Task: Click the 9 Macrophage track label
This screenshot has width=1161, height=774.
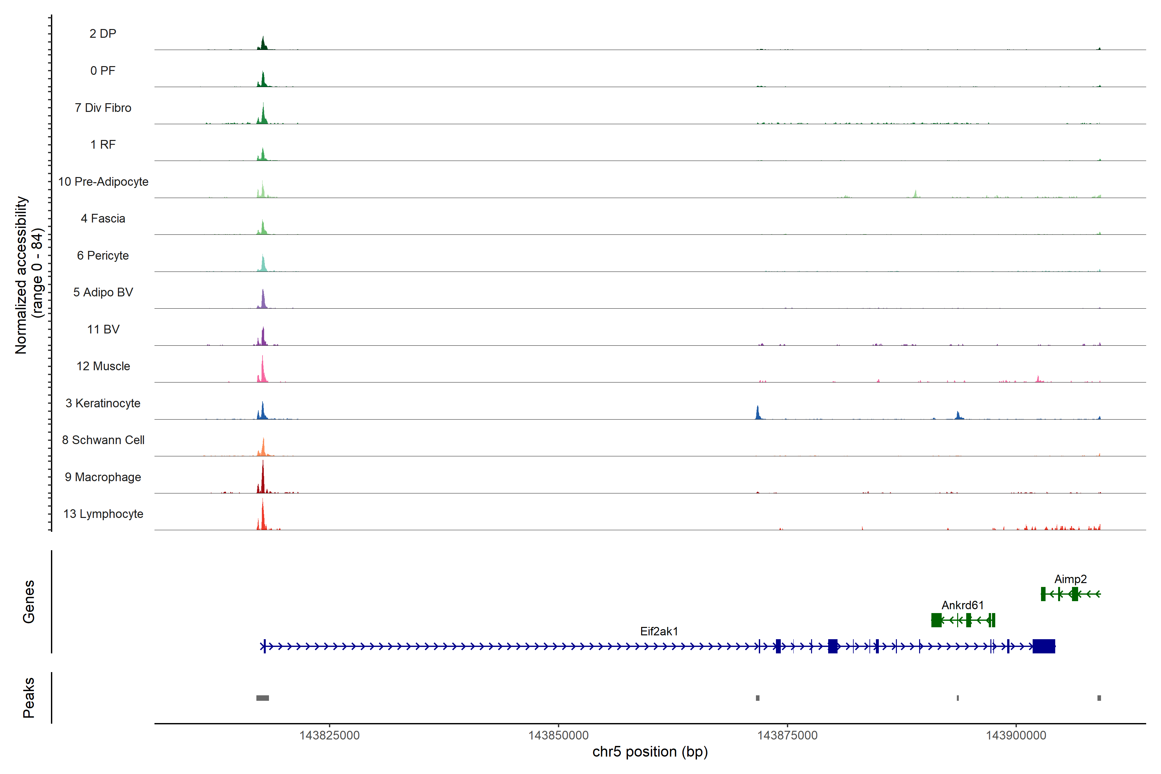Action: (x=103, y=477)
